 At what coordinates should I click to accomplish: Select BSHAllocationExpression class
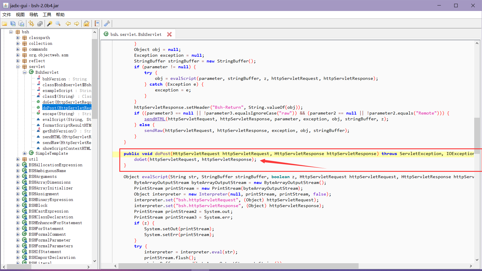pyautogui.click(x=55, y=165)
